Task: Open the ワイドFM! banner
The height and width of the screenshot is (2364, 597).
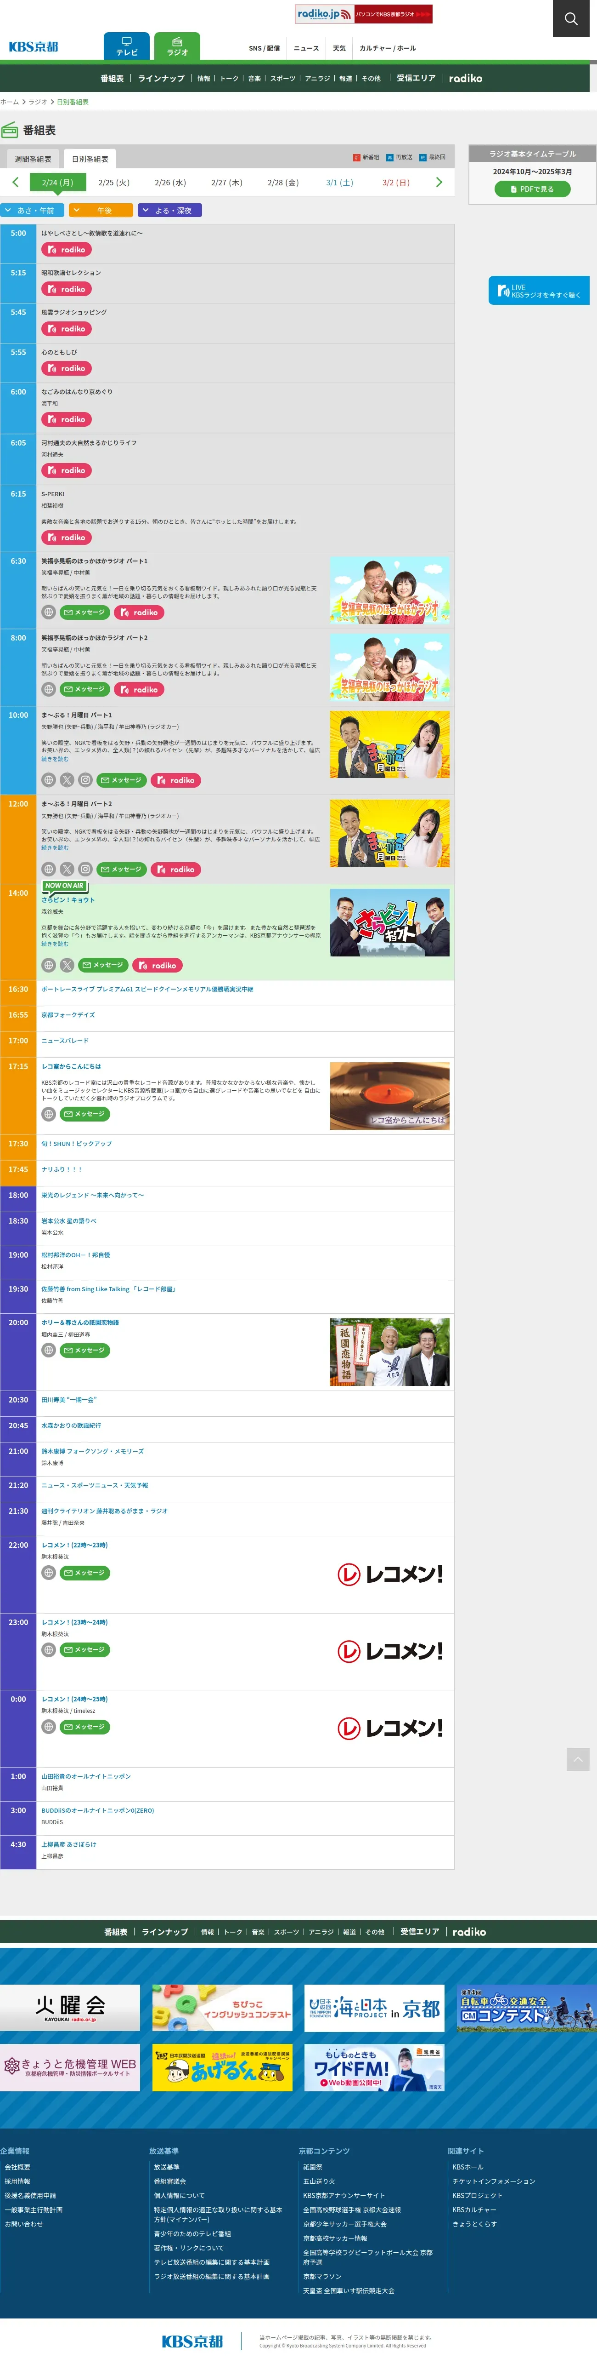Action: tap(374, 2067)
